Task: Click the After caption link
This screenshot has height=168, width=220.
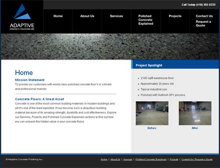Action: coord(195,128)
